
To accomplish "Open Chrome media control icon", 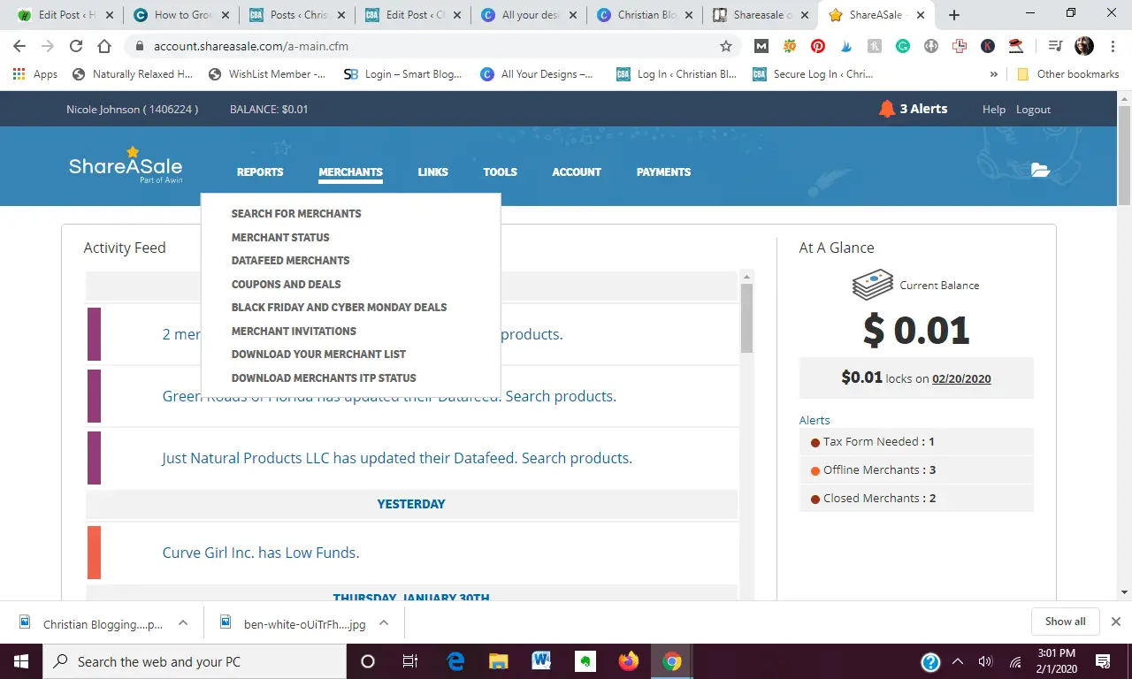I will 1054,46.
